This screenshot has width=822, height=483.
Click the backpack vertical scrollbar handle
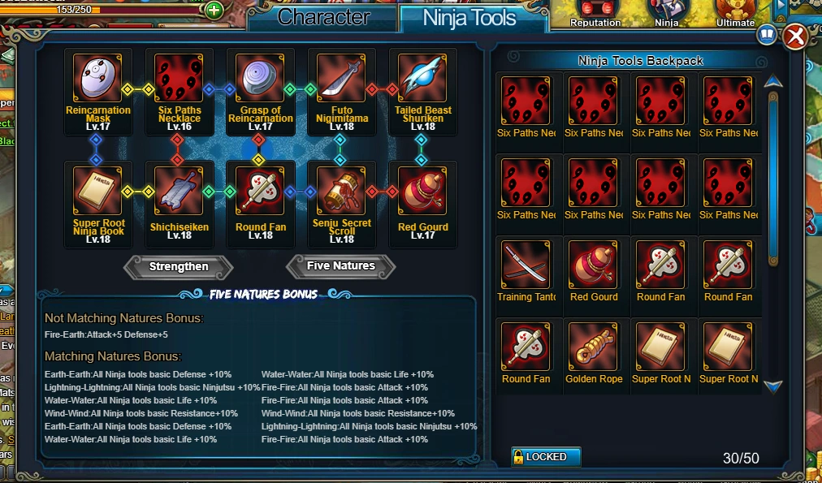pyautogui.click(x=772, y=178)
